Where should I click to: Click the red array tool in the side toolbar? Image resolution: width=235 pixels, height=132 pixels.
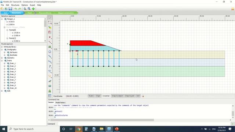click(50, 32)
